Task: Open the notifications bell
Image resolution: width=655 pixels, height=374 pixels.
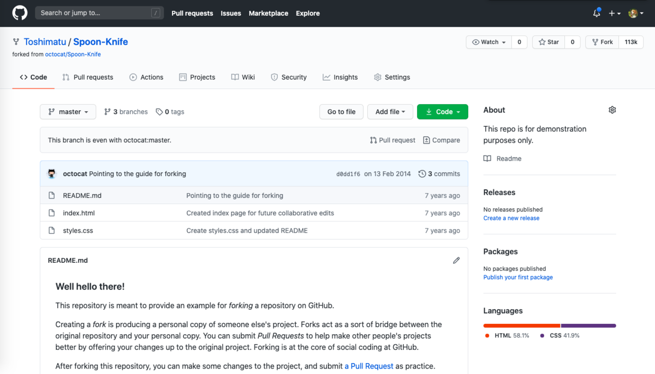Action: tap(597, 13)
